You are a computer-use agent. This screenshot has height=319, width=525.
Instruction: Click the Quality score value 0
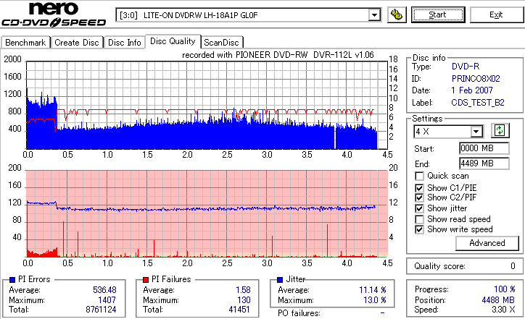click(x=513, y=266)
